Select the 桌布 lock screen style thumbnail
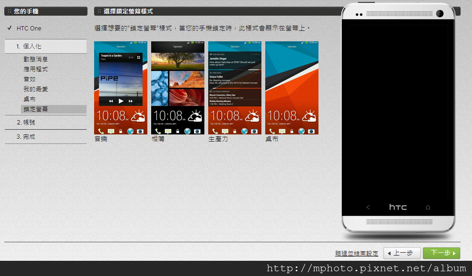 click(x=292, y=88)
